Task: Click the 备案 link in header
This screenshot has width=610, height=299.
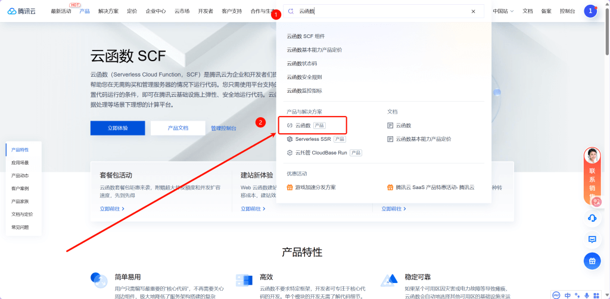Action: coord(546,11)
